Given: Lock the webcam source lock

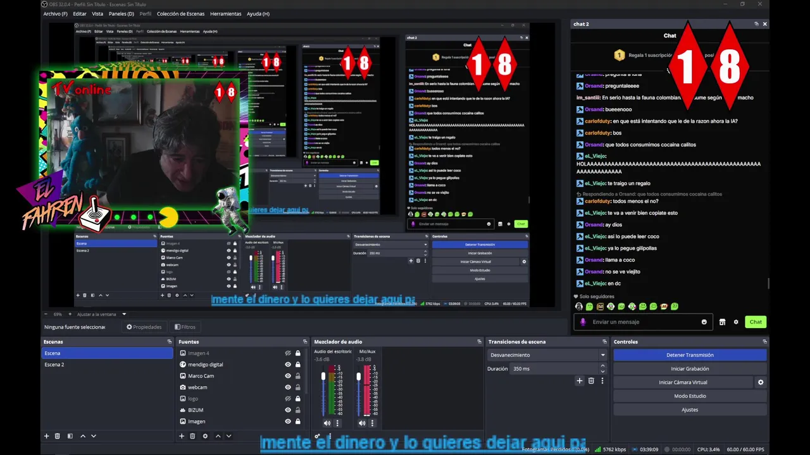Looking at the screenshot, I should click(x=298, y=387).
